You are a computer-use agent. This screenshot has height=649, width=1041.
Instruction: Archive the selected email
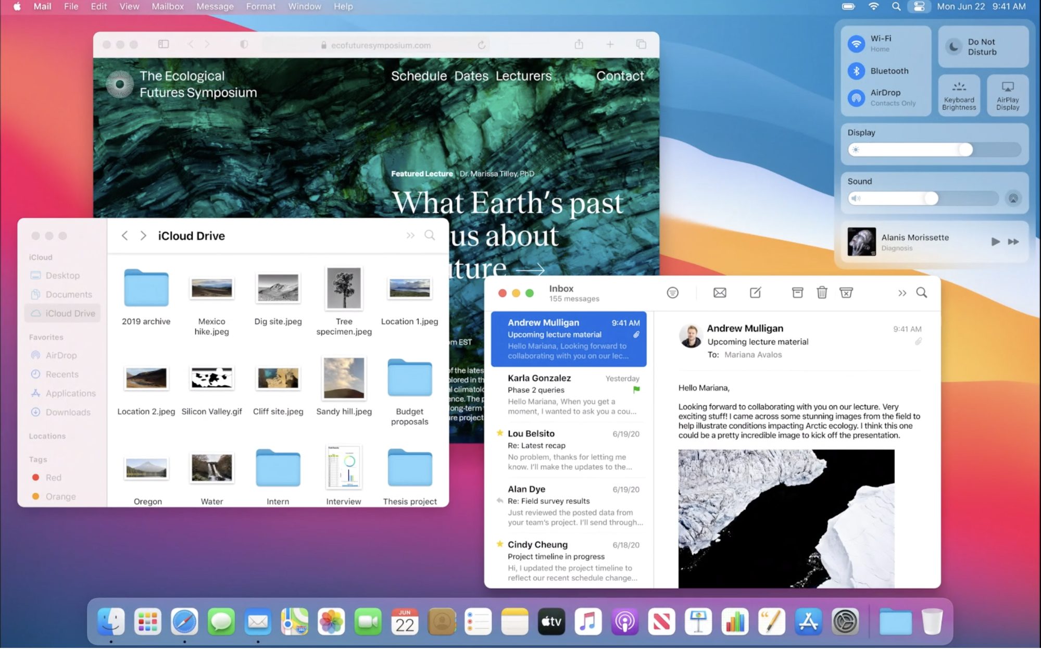797,292
